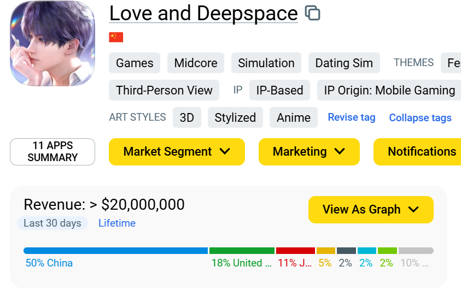Click the 18% United label
Viewport: 461px width, 302px height.
point(241,263)
